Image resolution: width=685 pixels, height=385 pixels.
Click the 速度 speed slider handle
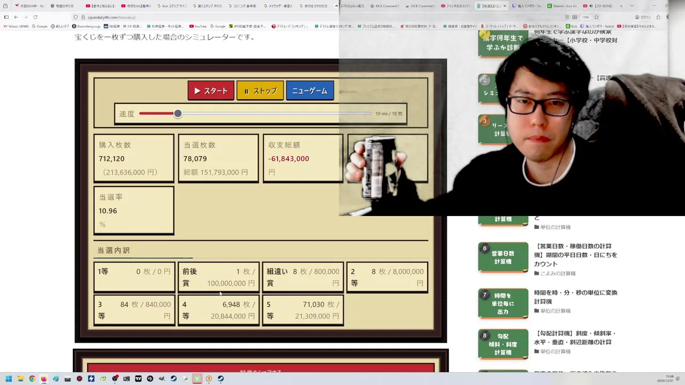pyautogui.click(x=178, y=113)
